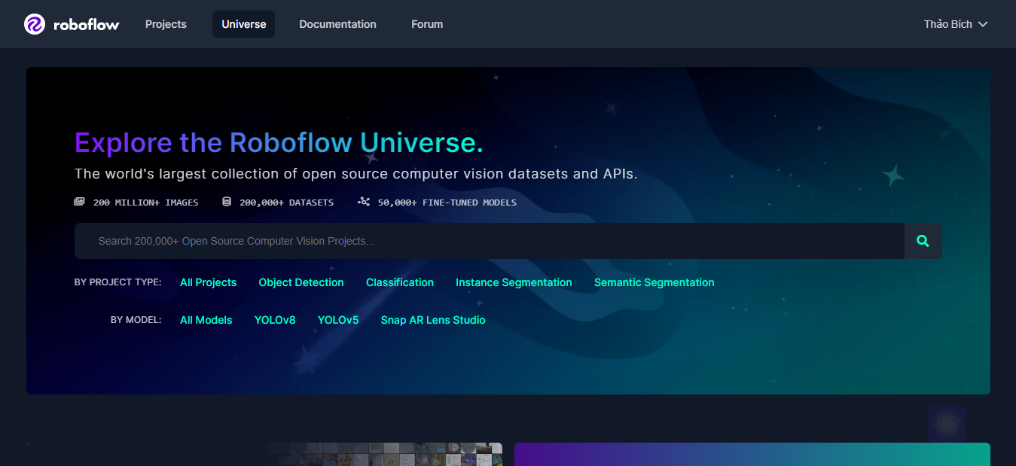Click the "50,000+ FINE-TUNED MODELS" text
1016x466 pixels.
pos(447,203)
